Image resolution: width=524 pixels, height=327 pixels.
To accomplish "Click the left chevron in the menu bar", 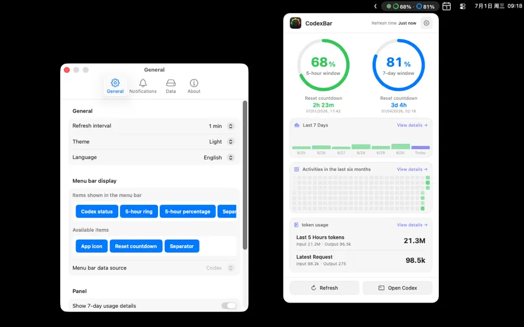I will [x=375, y=6].
